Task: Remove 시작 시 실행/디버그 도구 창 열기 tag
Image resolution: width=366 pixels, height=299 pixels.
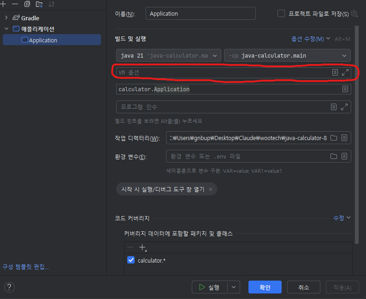Action: [211, 189]
